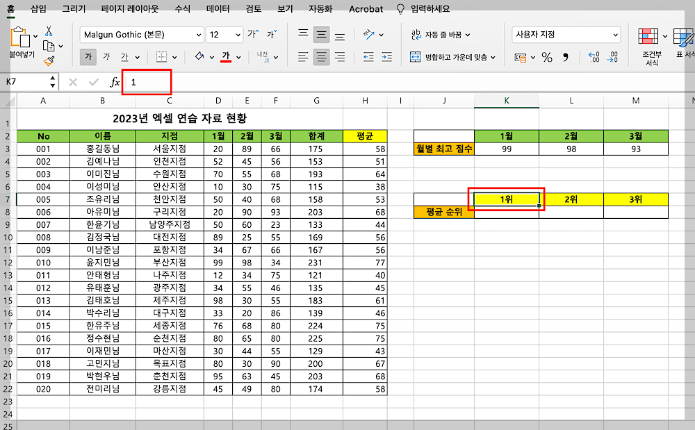Open underline style dropdown arrow
Image resolution: width=695 pixels, height=430 pixels.
pos(138,57)
